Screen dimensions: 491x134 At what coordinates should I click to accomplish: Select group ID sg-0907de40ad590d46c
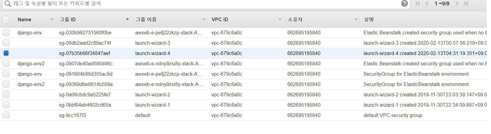[86, 64]
